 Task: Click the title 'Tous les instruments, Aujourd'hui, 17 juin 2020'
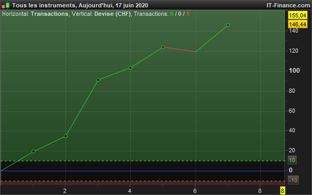coord(80,5)
